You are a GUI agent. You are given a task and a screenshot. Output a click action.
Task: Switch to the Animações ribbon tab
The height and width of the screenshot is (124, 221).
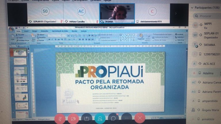(44, 31)
